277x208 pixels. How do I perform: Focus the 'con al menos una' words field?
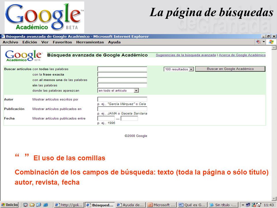click(122, 80)
